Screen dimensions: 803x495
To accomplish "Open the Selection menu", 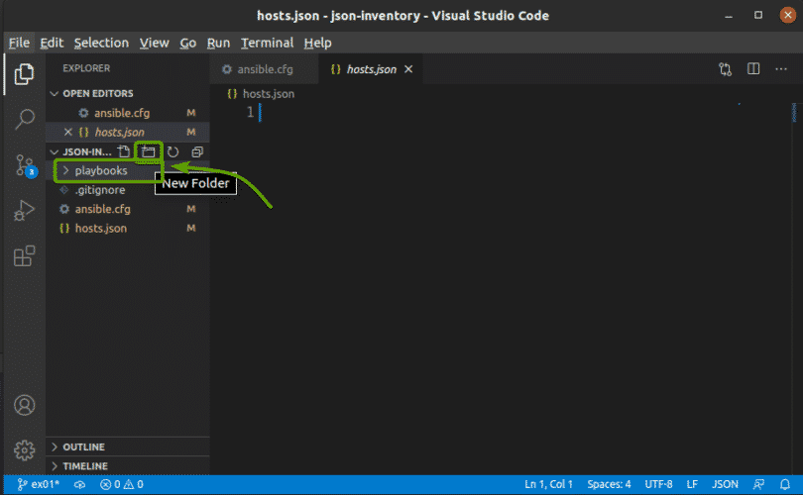I will [x=101, y=43].
